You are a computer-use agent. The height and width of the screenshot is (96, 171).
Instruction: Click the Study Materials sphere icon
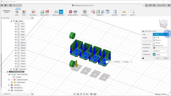(x=85, y=12)
